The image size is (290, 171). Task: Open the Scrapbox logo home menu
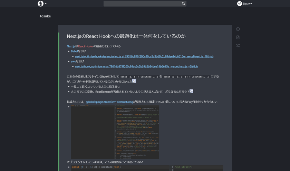click(x=40, y=3)
